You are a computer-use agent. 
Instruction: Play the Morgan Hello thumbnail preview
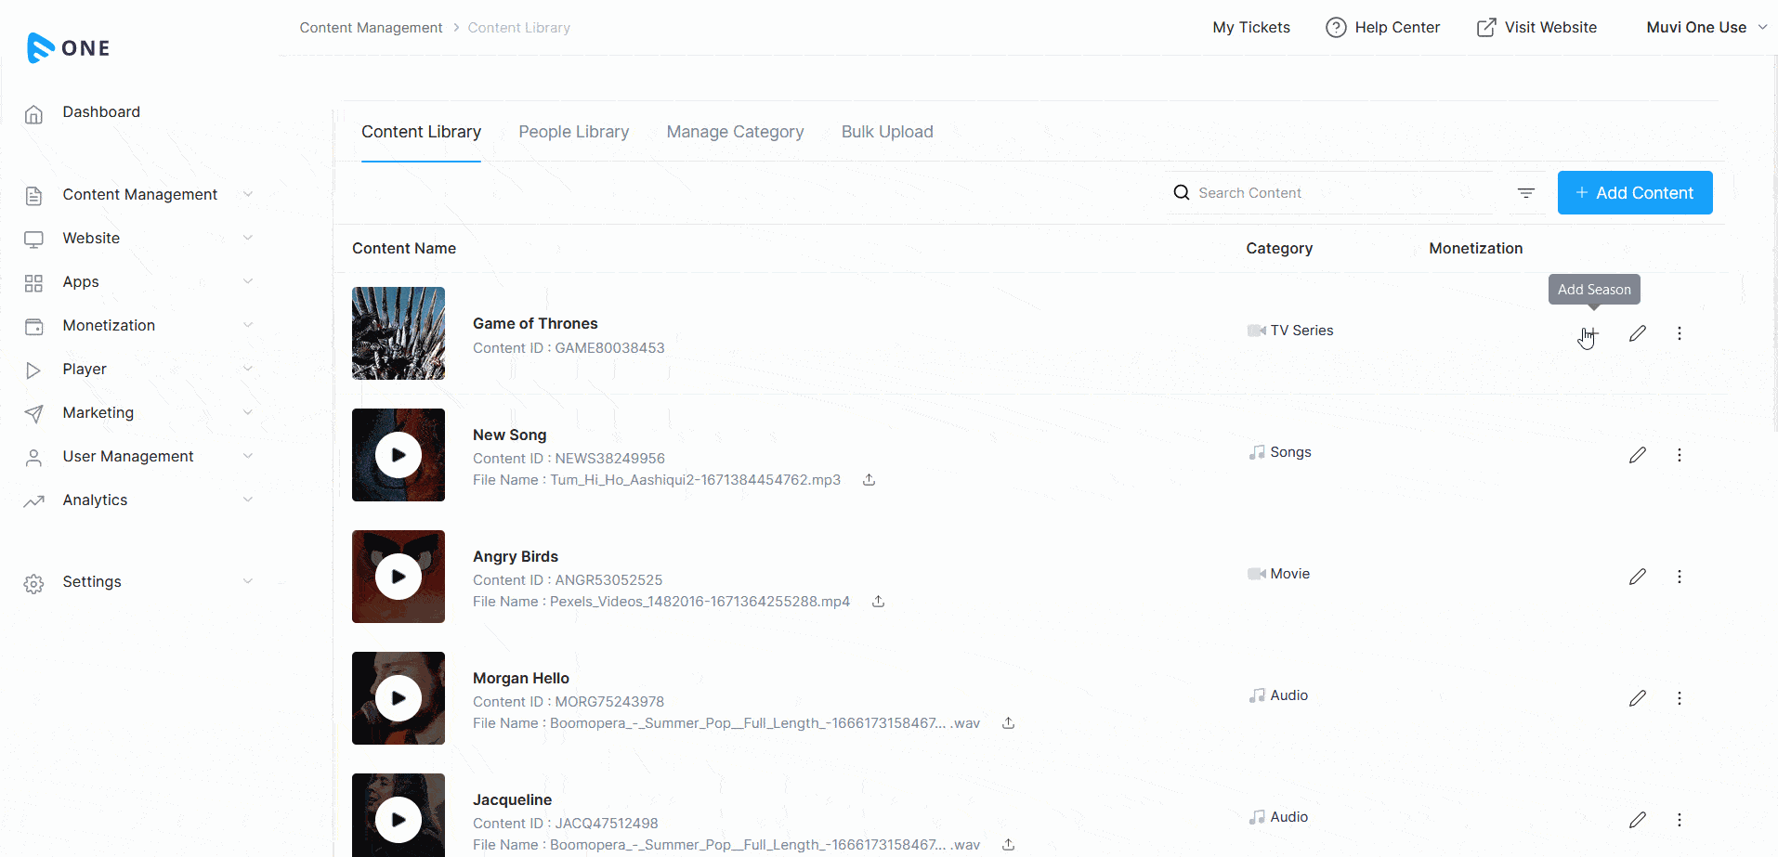point(399,698)
